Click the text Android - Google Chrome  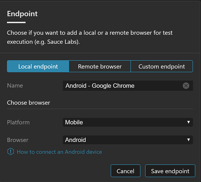(x=100, y=86)
